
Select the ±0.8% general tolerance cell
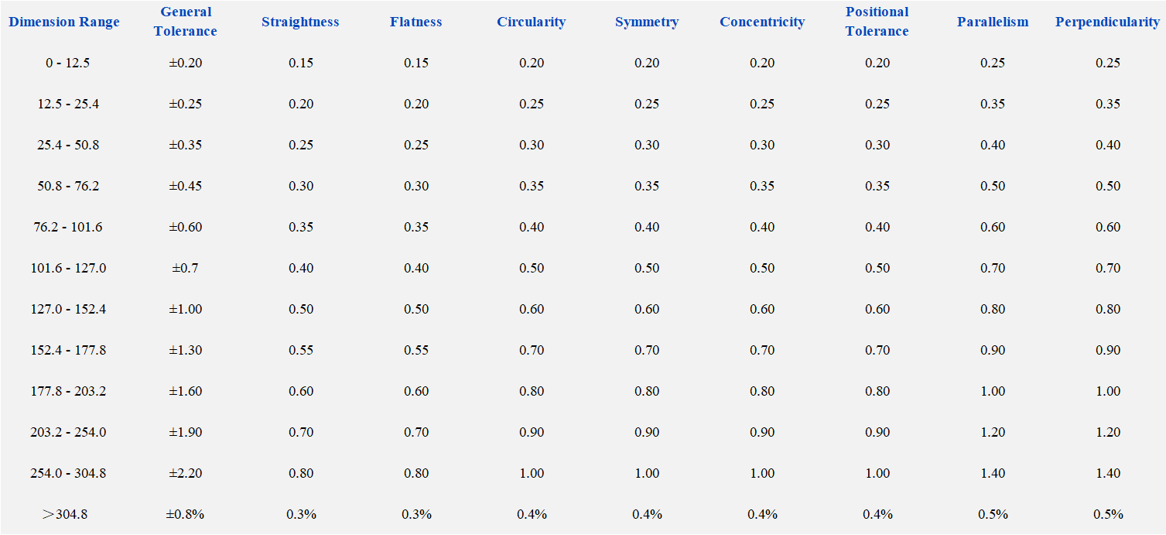(x=186, y=514)
